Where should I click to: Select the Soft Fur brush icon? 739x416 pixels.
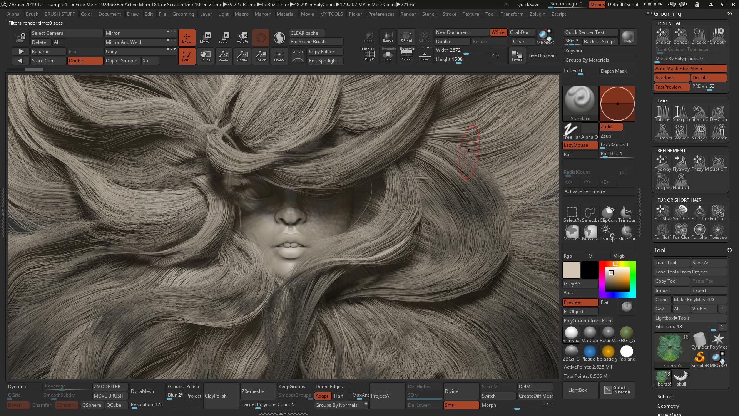click(x=681, y=211)
